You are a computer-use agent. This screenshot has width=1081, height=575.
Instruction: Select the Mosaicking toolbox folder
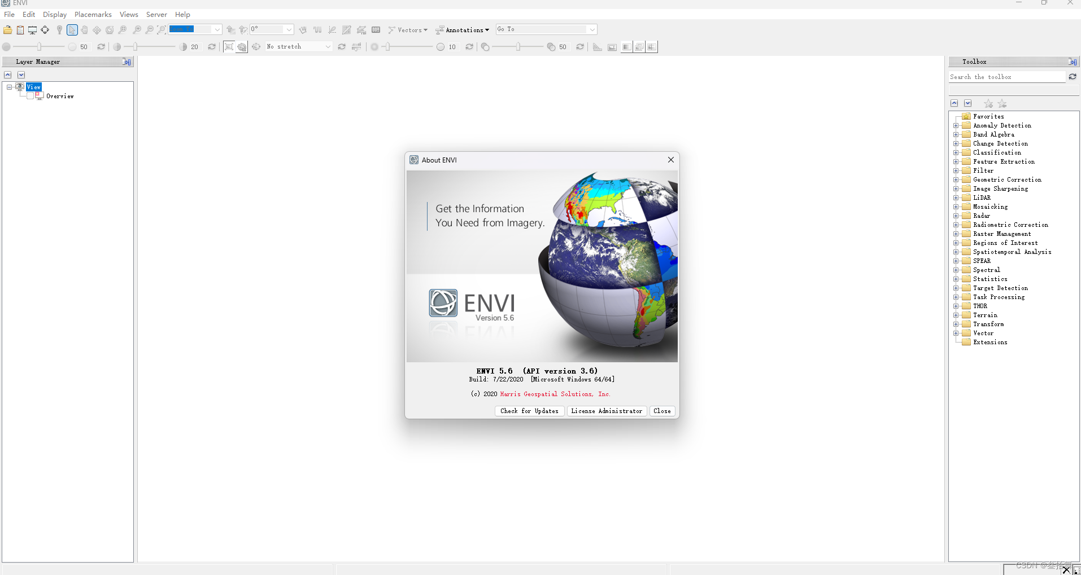tap(990, 207)
